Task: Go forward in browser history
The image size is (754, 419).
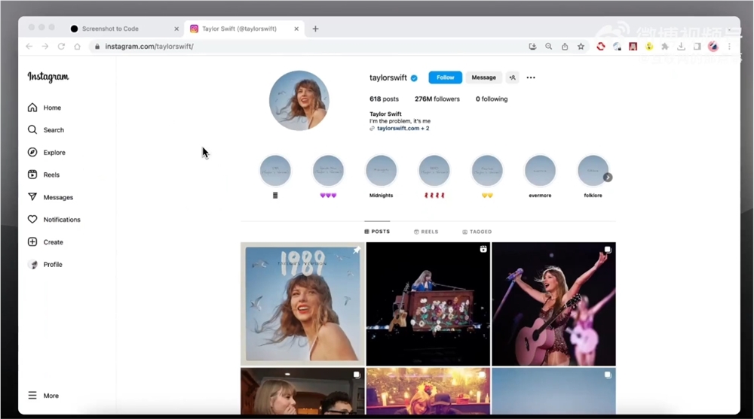Action: coord(45,47)
